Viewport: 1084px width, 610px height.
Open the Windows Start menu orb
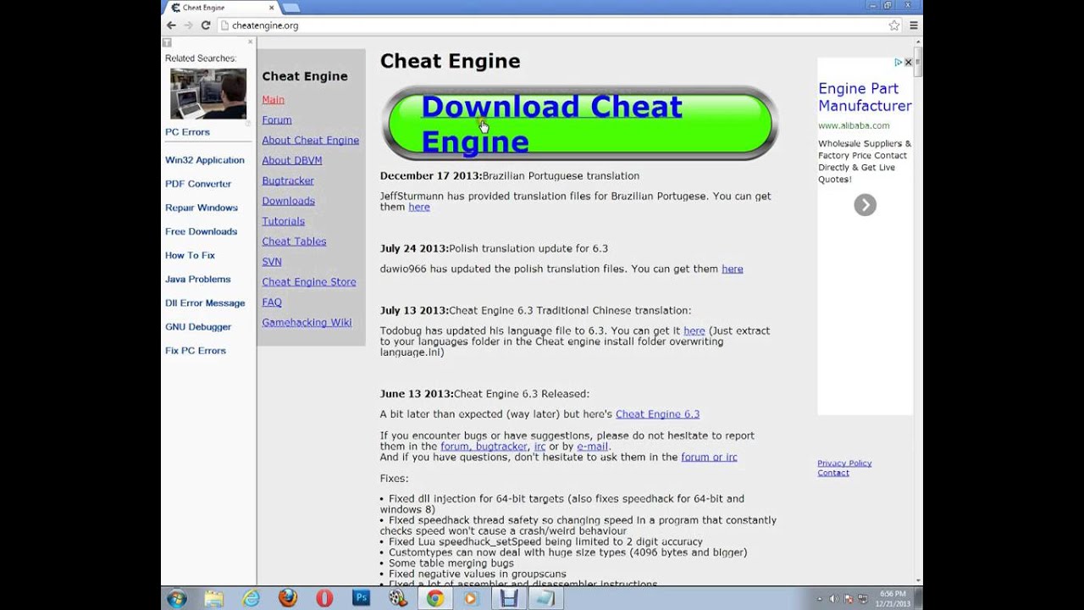click(x=177, y=598)
